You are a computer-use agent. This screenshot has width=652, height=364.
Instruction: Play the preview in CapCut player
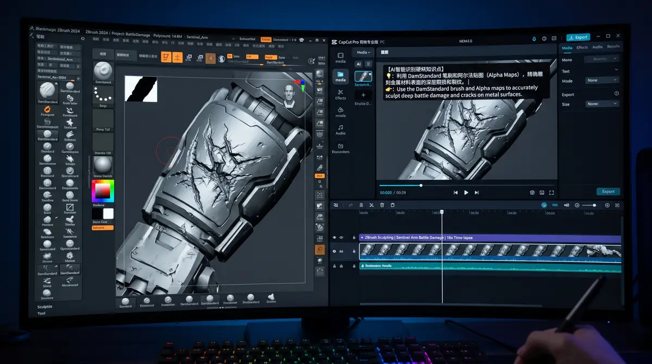[x=466, y=193]
